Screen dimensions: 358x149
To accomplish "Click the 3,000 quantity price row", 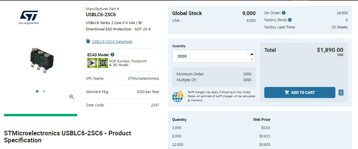I will (x=221, y=128).
